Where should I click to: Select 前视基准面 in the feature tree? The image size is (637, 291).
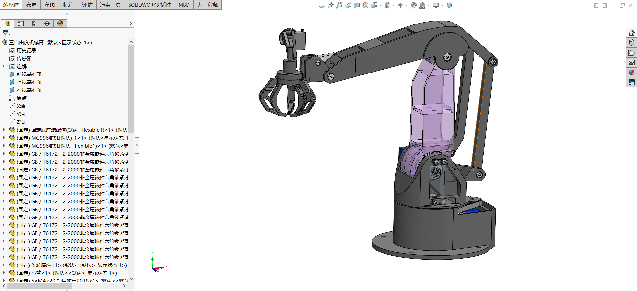(x=29, y=74)
